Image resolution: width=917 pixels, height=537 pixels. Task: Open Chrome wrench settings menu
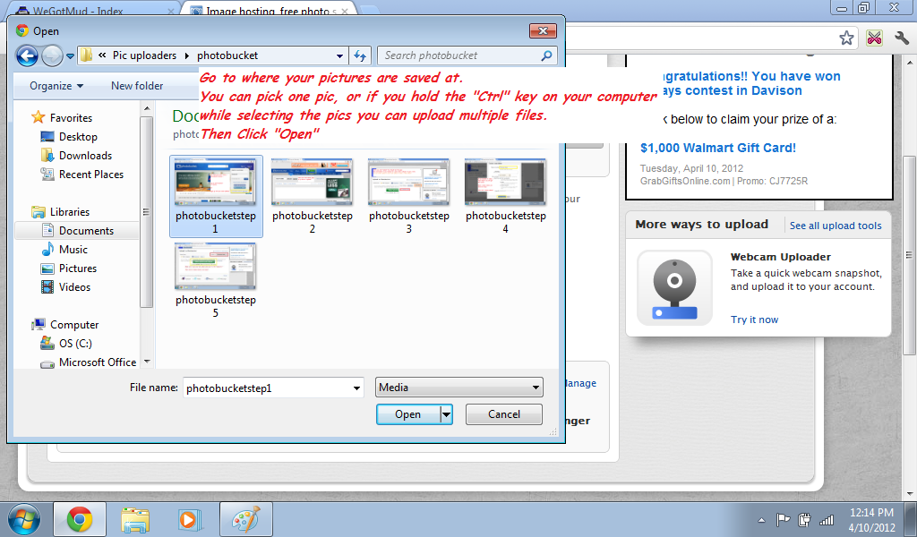(x=902, y=38)
